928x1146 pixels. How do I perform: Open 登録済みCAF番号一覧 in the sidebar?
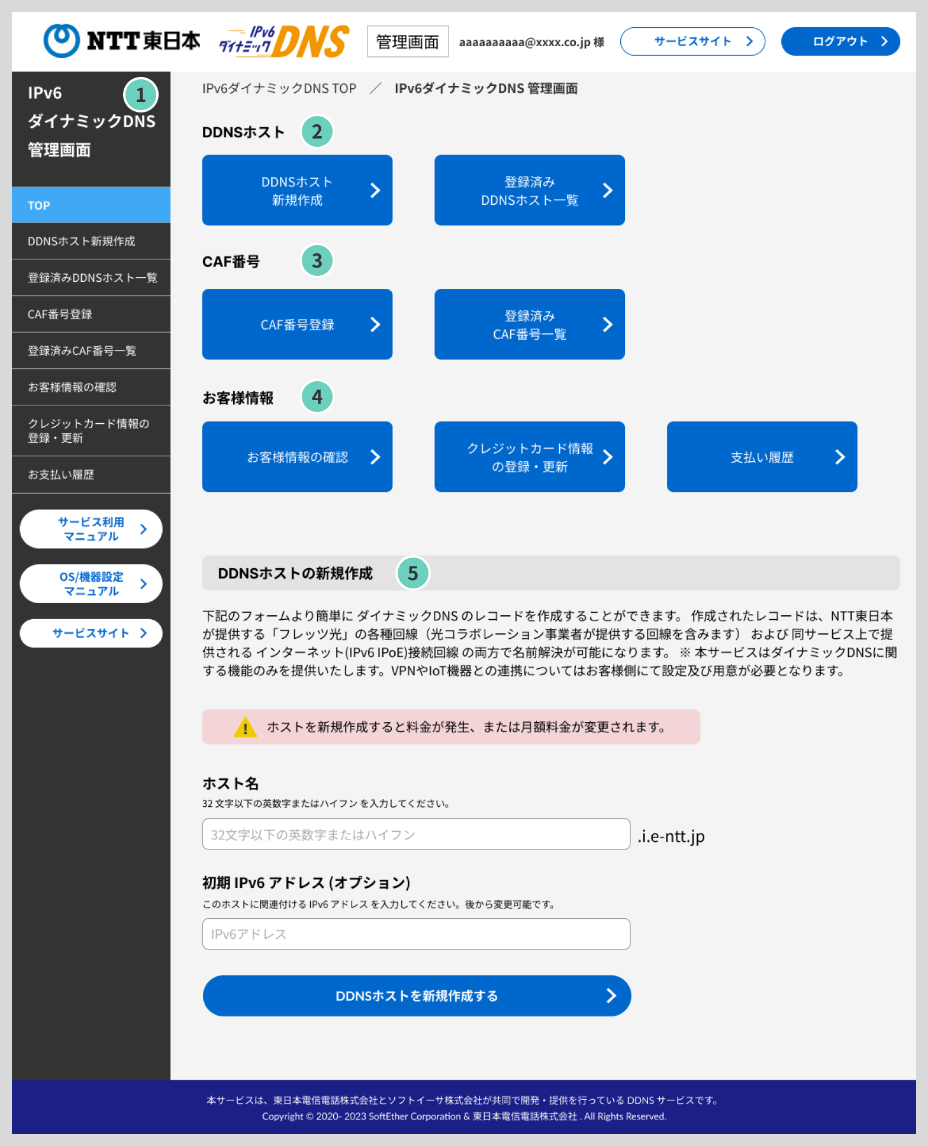[x=91, y=351]
